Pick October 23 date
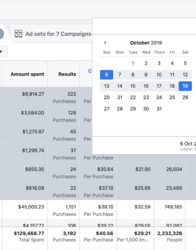Image resolution: width=196 pixels, height=250 pixels. (x=146, y=98)
